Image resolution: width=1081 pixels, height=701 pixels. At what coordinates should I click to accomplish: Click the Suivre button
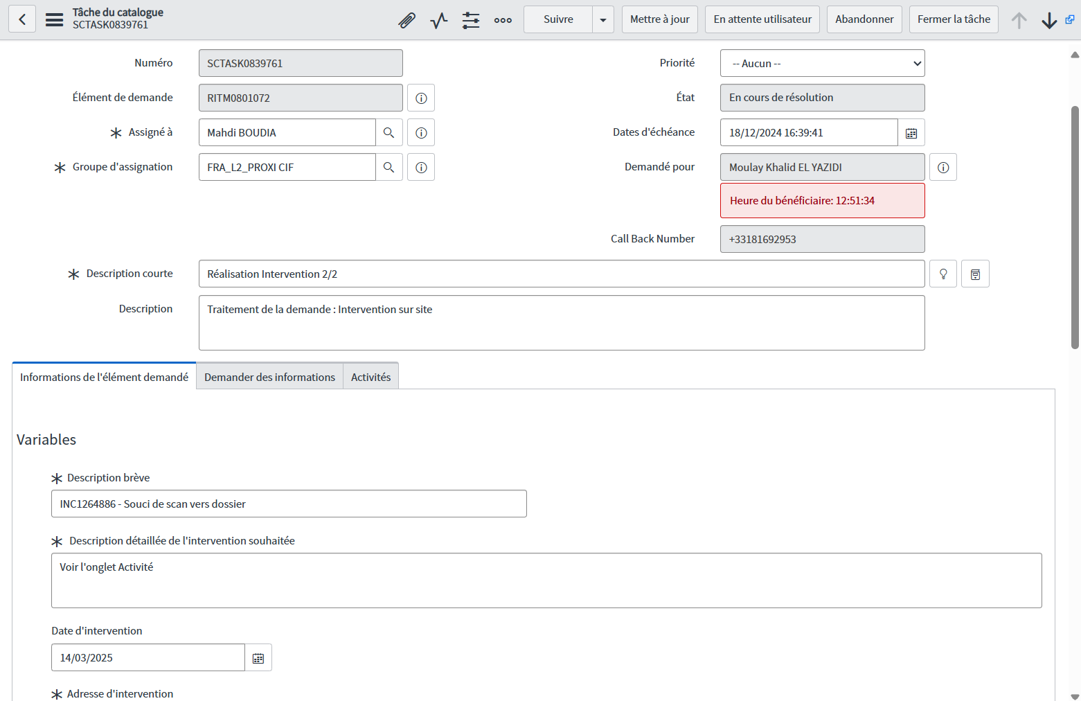[x=558, y=19]
